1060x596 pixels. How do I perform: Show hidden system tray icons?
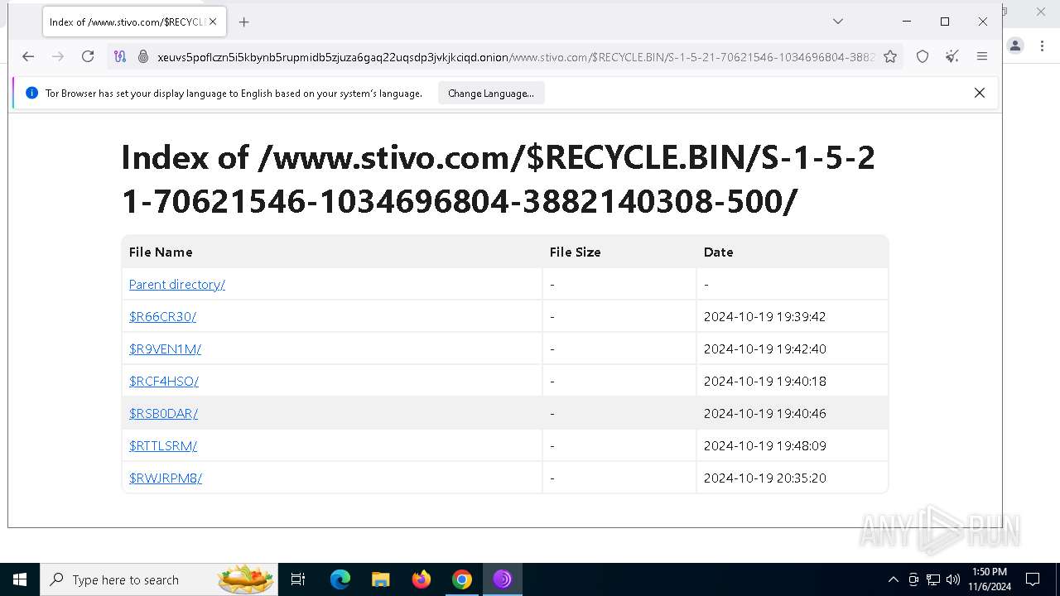(893, 579)
